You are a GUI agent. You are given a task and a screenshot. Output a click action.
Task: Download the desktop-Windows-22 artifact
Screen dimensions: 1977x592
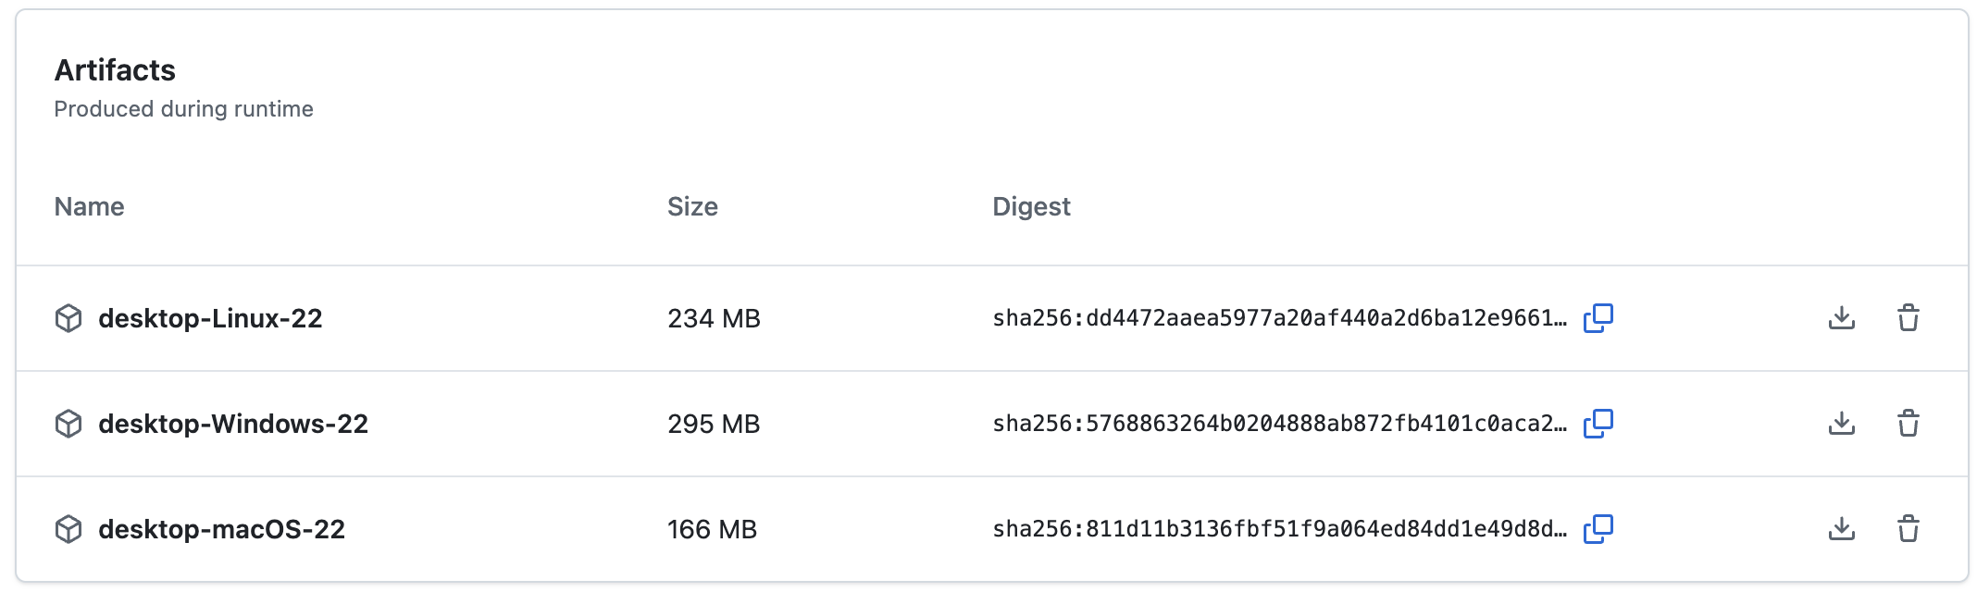tap(1842, 424)
